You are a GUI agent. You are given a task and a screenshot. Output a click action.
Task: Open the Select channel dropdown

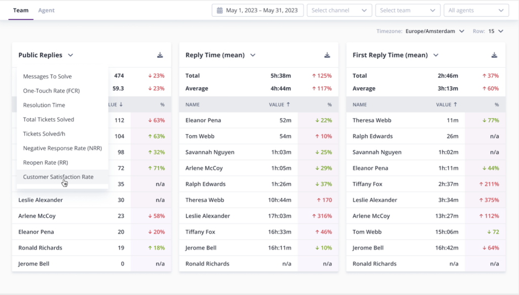[x=339, y=10]
